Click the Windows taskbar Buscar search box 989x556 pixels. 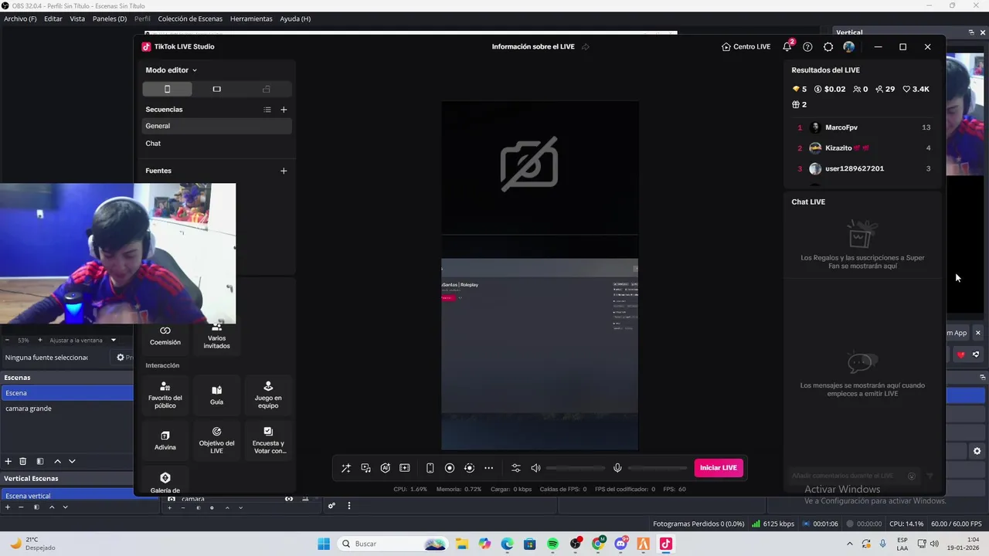coord(393,544)
